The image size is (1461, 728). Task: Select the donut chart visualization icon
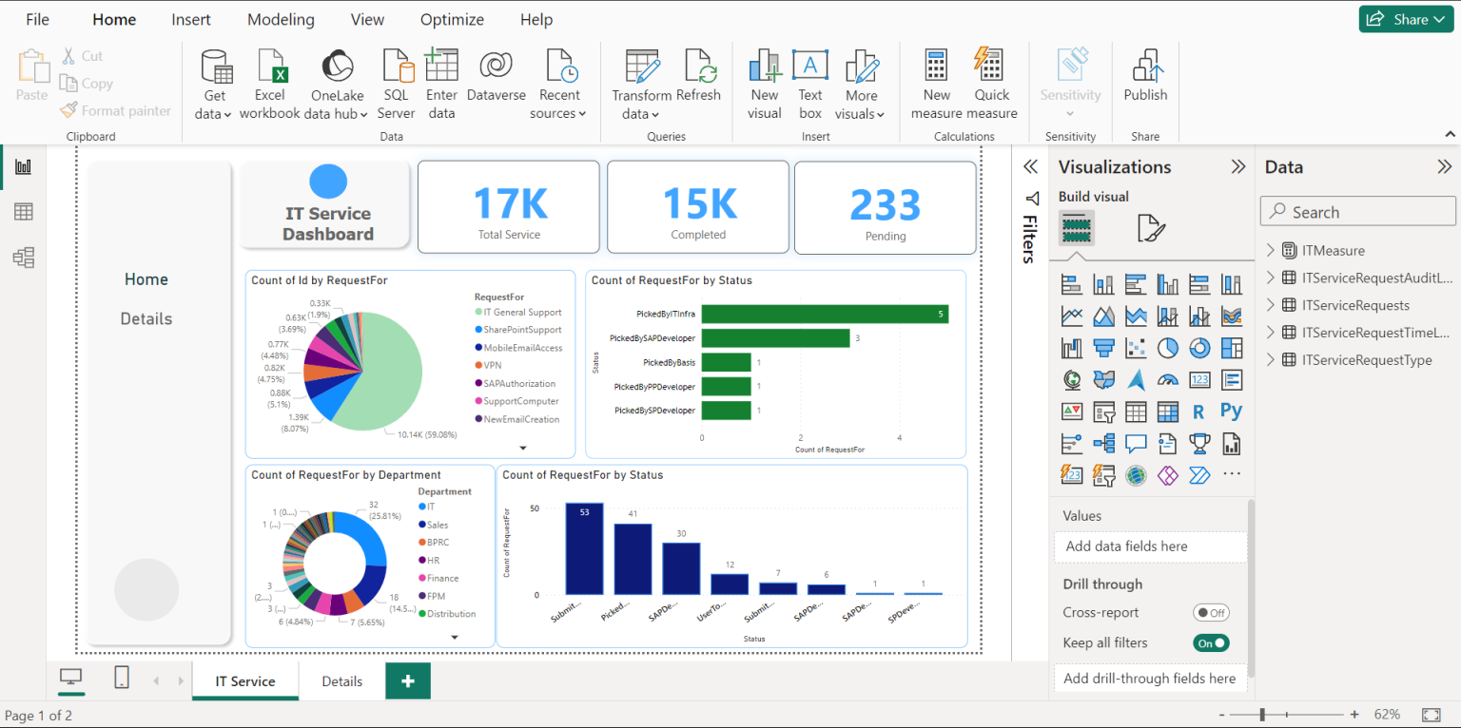click(x=1199, y=348)
